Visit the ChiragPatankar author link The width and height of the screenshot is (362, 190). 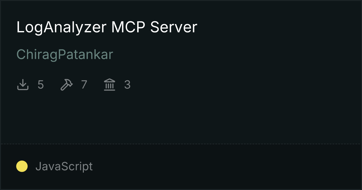point(65,55)
